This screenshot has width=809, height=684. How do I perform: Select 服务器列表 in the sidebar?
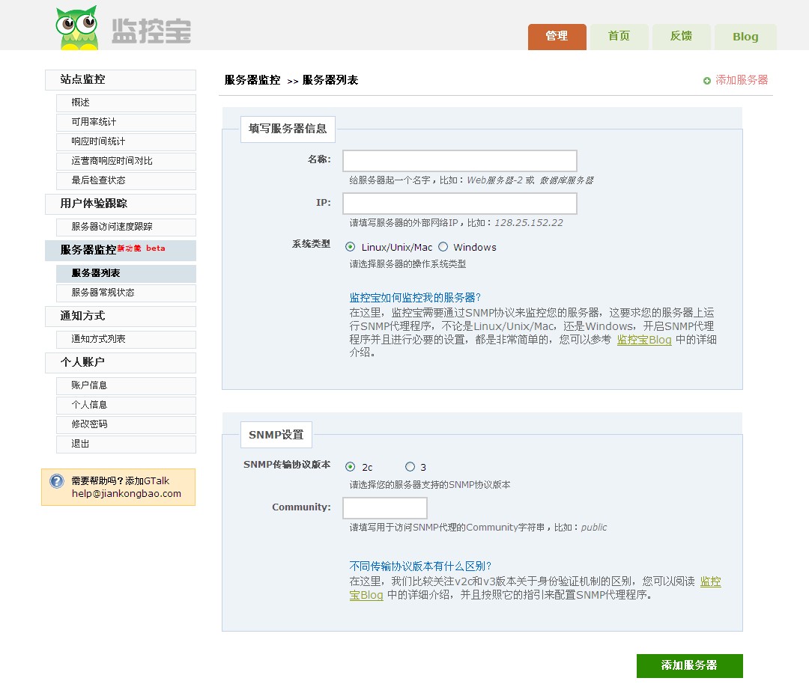click(x=126, y=274)
